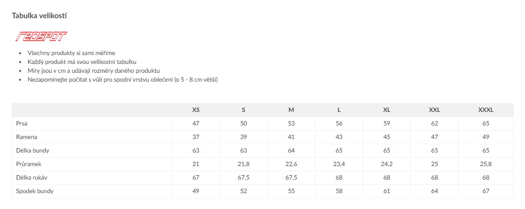This screenshot has width=525, height=209.
Task: Click the Prsa value for size L
Action: point(339,124)
